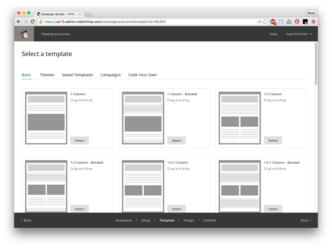This screenshot has height=248, width=332.
Task: Open the Анна profile button
Action: tap(311, 13)
